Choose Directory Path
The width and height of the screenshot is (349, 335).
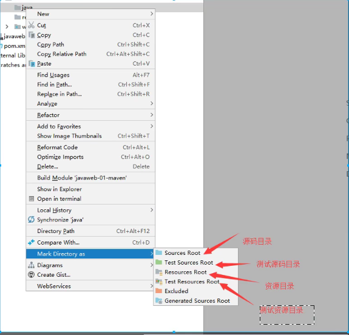[x=90, y=231]
